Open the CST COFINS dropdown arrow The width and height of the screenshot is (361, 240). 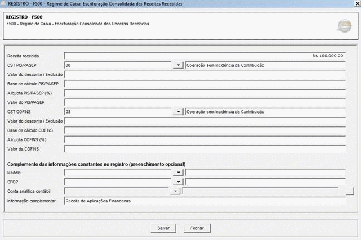(178, 112)
